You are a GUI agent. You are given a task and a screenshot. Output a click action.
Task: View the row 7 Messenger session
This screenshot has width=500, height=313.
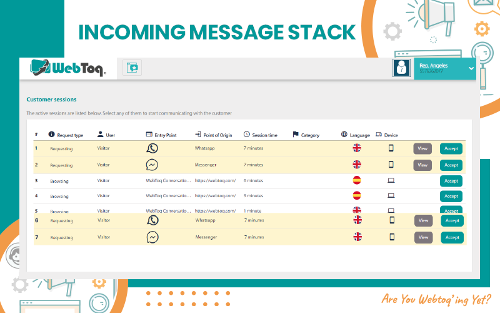pyautogui.click(x=424, y=238)
